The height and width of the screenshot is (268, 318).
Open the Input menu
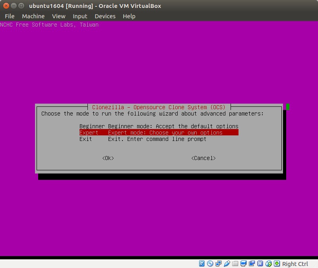(x=80, y=16)
